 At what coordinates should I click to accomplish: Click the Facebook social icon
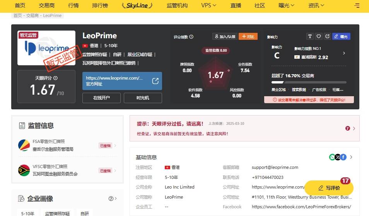[x=343, y=157]
